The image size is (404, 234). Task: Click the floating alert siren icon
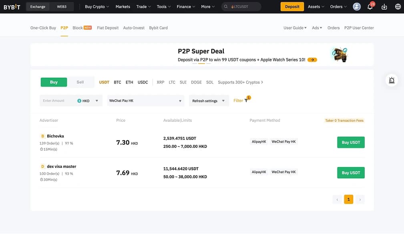[x=392, y=80]
